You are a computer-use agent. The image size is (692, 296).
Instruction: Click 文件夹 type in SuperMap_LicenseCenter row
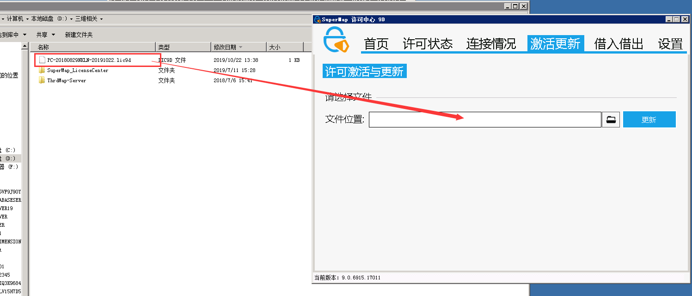(x=166, y=70)
